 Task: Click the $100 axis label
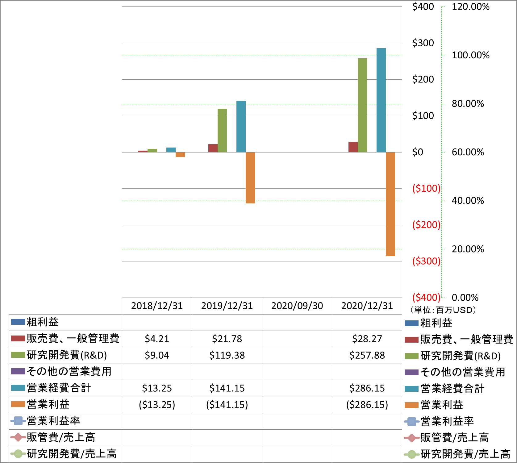(423, 116)
